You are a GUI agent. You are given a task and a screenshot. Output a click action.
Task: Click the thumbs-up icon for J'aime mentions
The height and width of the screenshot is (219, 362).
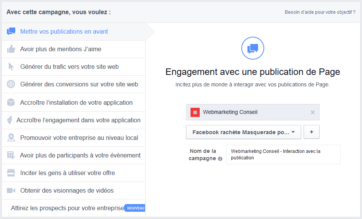click(x=11, y=49)
